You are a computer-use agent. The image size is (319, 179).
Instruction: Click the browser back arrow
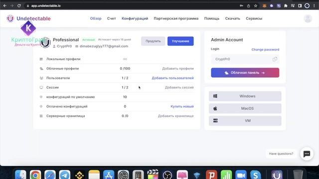(x=5, y=5)
